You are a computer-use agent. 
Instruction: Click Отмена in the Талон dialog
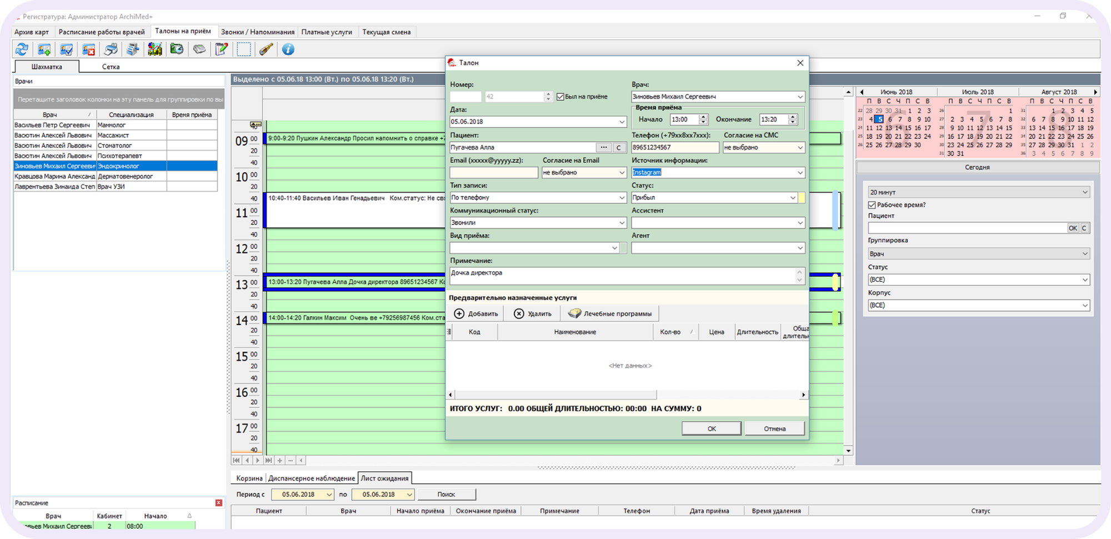[774, 428]
